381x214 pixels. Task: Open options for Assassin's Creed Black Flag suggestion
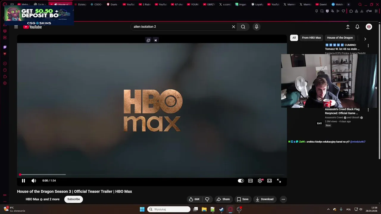click(368, 110)
